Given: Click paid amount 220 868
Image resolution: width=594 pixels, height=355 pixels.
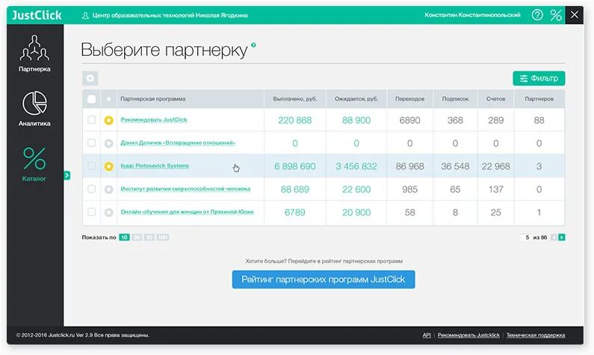Looking at the screenshot, I should click(294, 120).
